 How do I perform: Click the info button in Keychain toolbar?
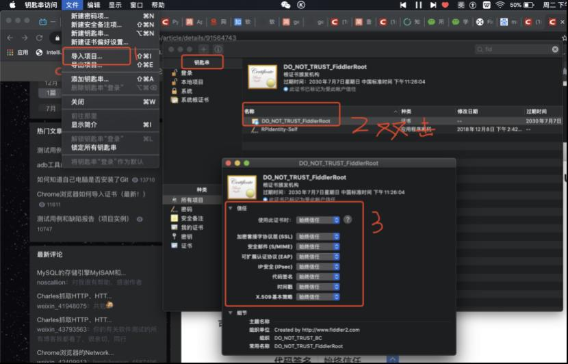tap(218, 49)
